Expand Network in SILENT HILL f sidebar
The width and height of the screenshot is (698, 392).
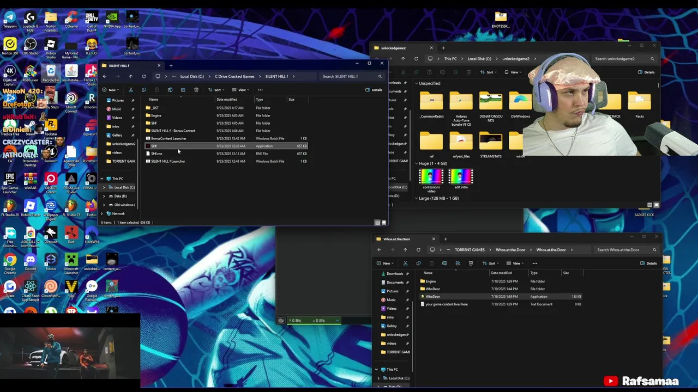[x=101, y=213]
